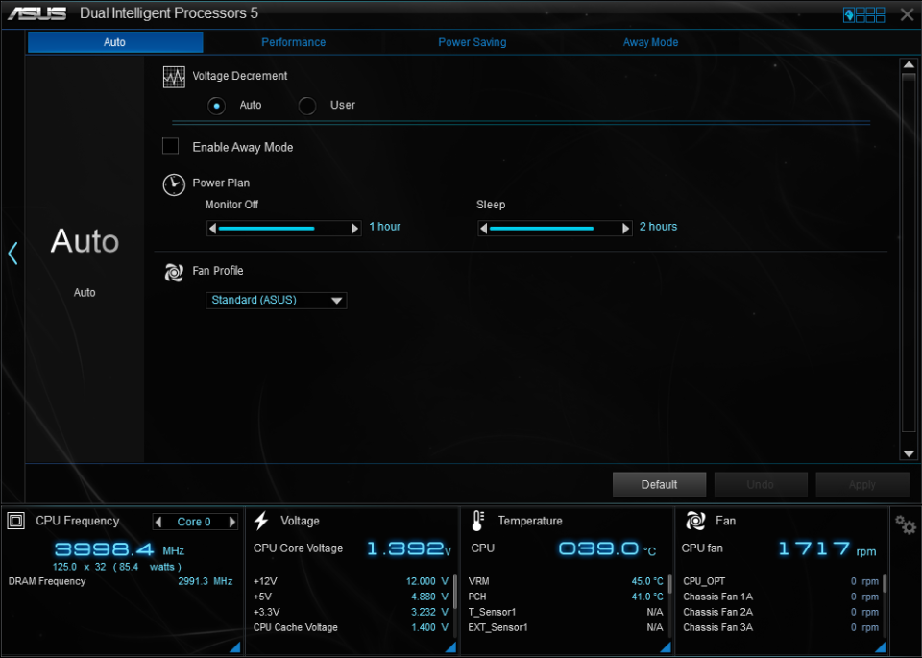Click scrollbar up arrow in settings panel

909,64
